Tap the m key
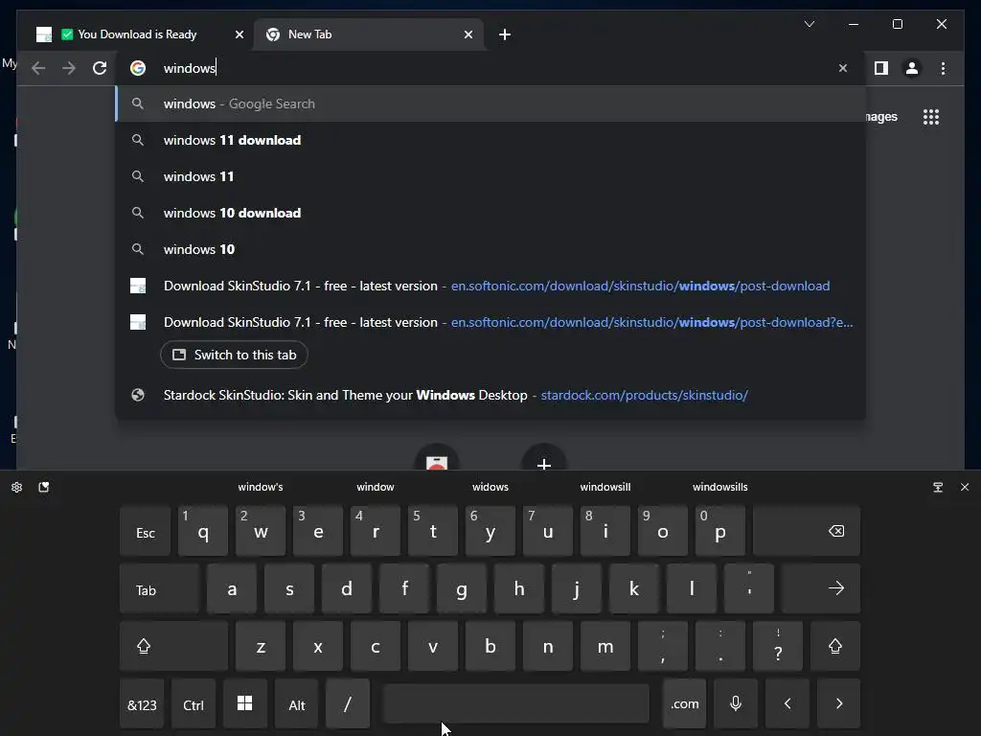Screen dimensions: 981x736 [605, 647]
